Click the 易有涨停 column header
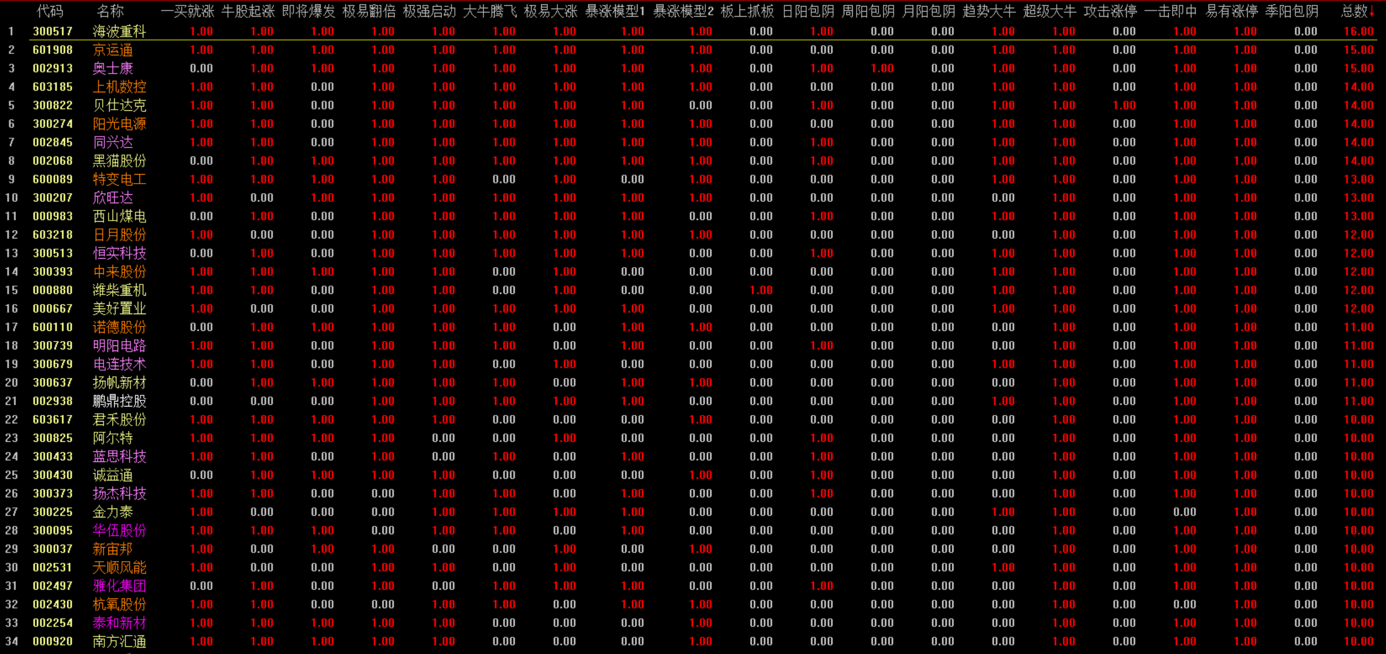Image resolution: width=1386 pixels, height=654 pixels. (x=1231, y=11)
